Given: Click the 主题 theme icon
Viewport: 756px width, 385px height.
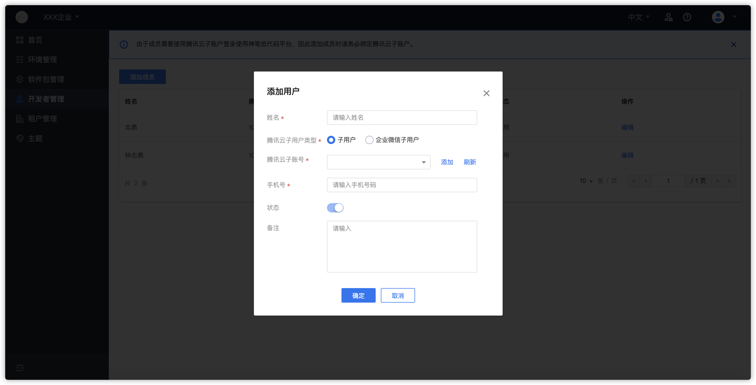Looking at the screenshot, I should [20, 138].
